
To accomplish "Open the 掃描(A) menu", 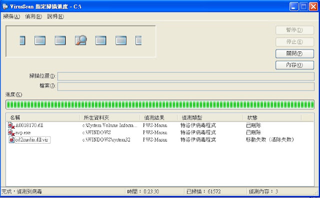I will [x=11, y=16].
